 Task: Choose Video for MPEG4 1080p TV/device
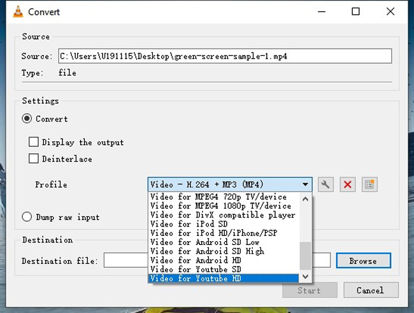point(224,205)
